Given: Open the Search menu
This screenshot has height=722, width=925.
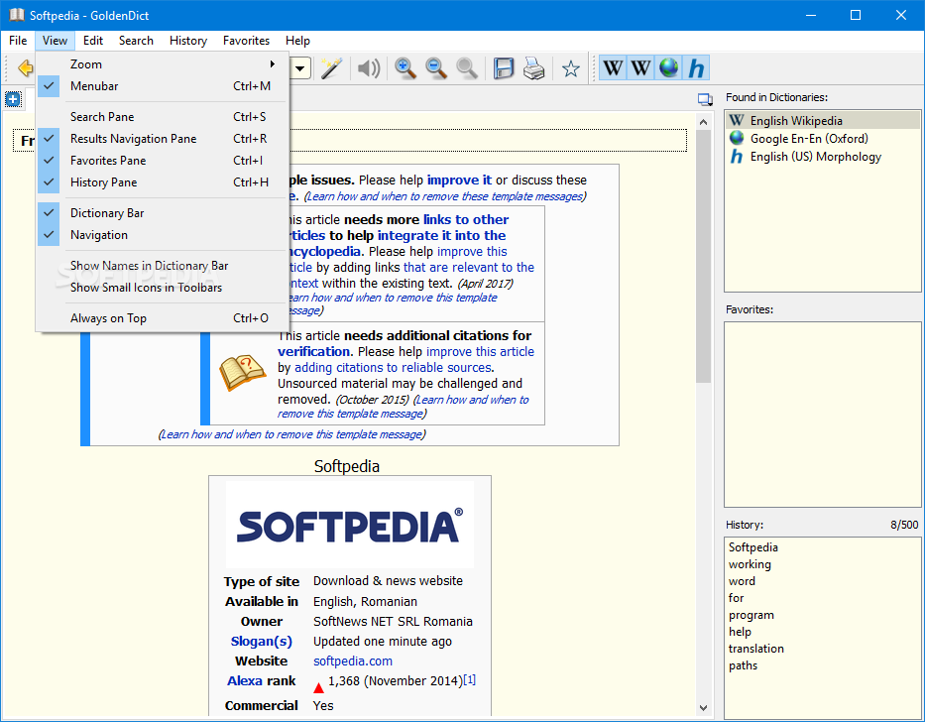Looking at the screenshot, I should click(x=136, y=41).
